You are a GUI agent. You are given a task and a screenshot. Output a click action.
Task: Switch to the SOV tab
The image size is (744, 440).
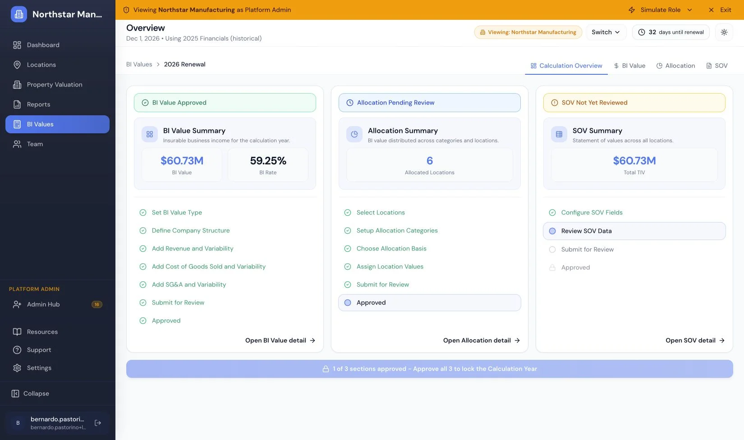(717, 66)
